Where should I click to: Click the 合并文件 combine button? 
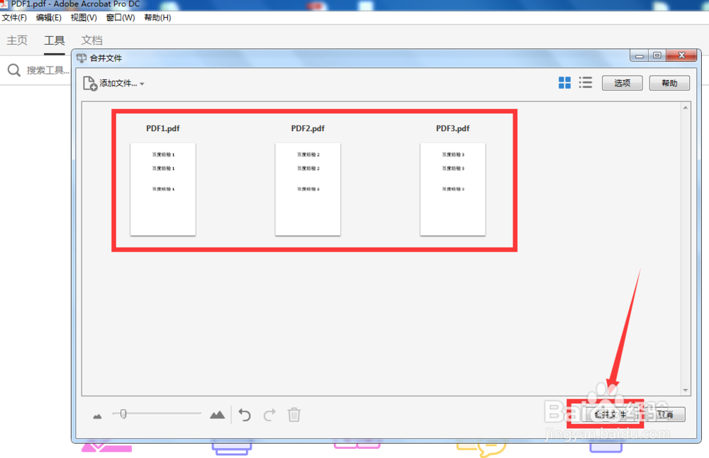610,415
